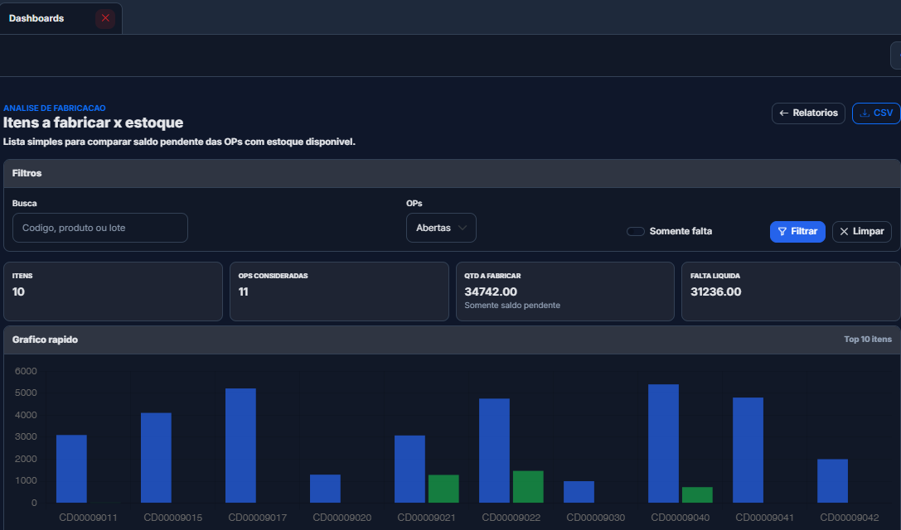Click the blue bar for CD00009022

[x=494, y=450]
